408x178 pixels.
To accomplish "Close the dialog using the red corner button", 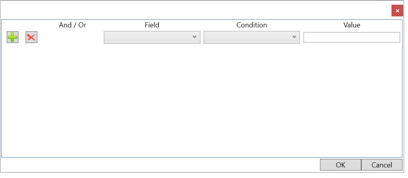I will 397,11.
